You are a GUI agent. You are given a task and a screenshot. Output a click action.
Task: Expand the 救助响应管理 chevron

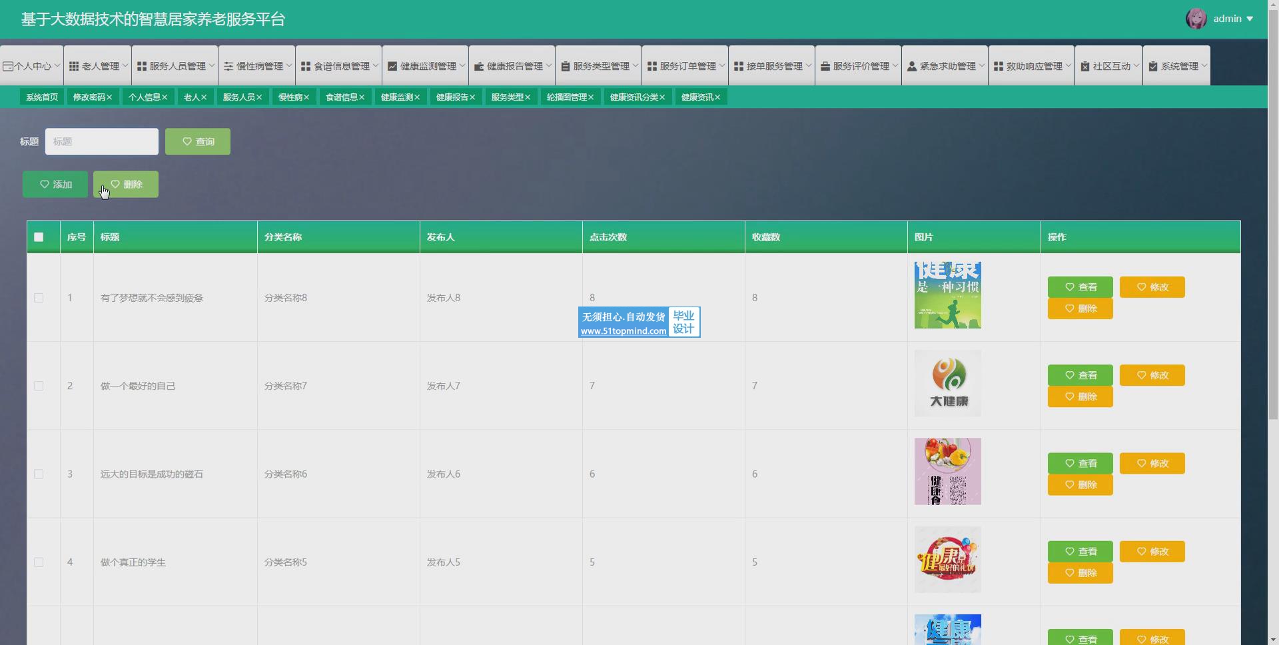(x=1068, y=65)
